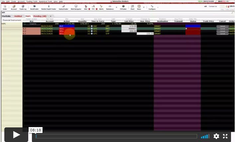Open the Risk Navigator
This screenshot has height=142, width=235.
[76, 7]
